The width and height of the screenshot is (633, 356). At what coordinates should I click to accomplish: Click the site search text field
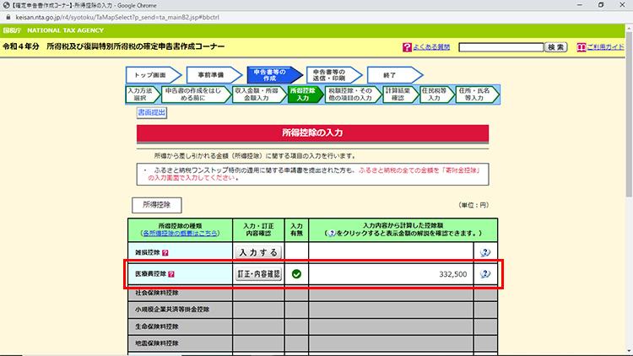tap(500, 47)
